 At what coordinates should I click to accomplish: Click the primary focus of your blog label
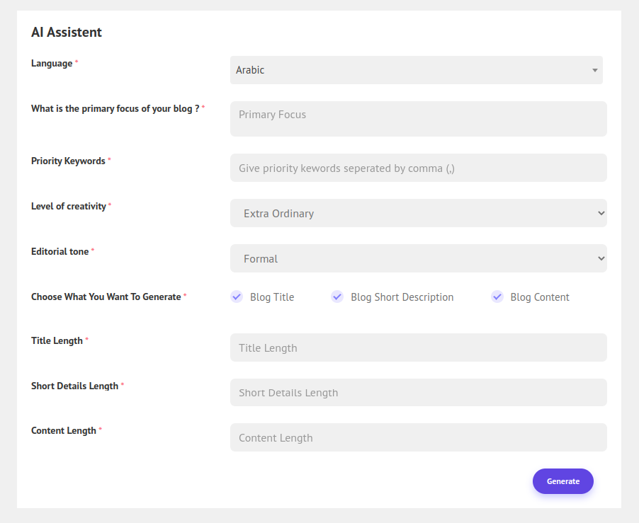click(x=115, y=109)
